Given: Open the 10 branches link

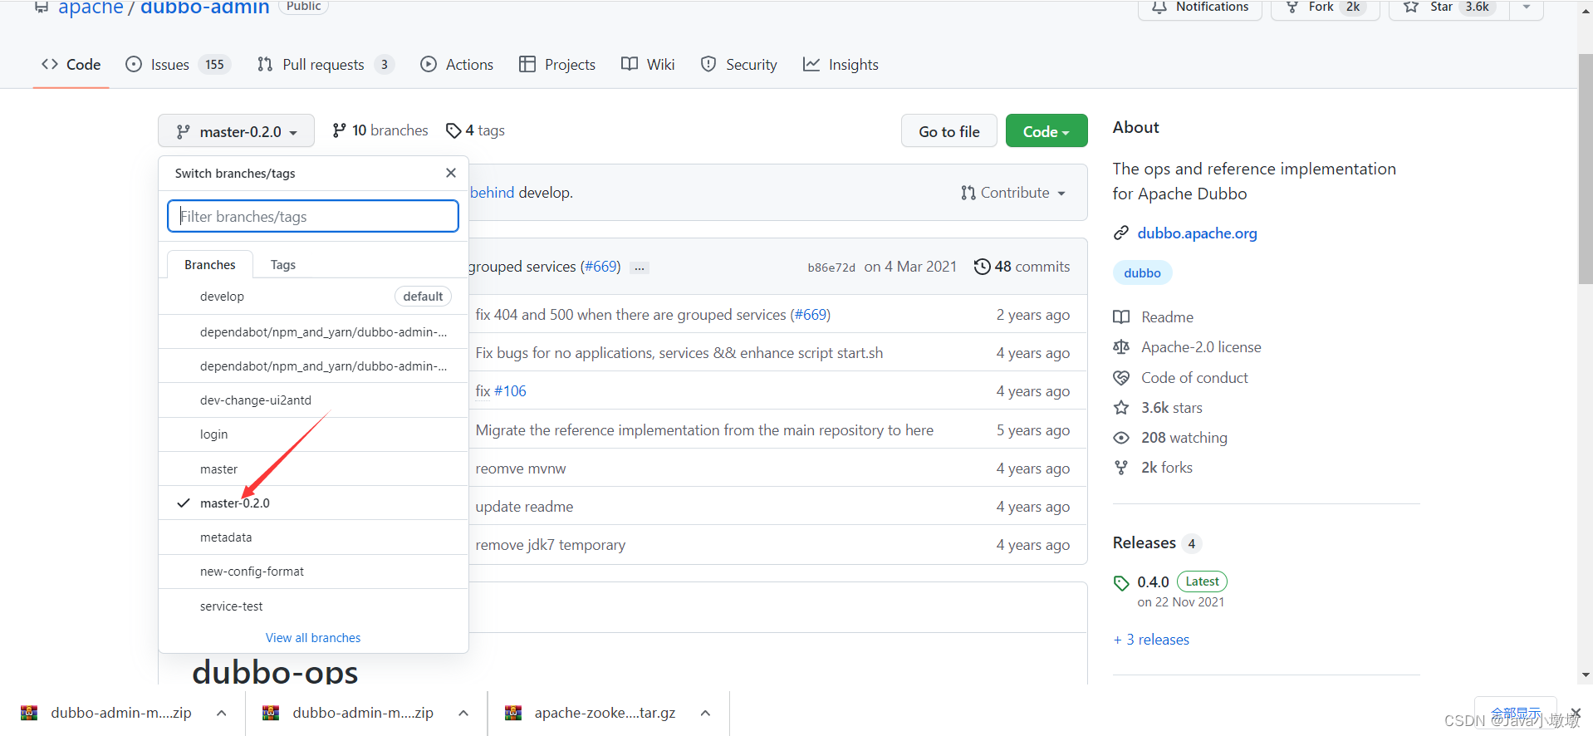Looking at the screenshot, I should pos(380,130).
